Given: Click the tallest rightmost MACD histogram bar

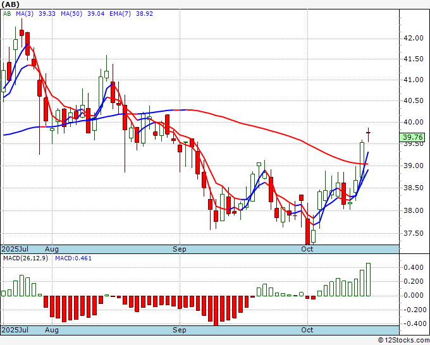Looking at the screenshot, I should click(368, 279).
